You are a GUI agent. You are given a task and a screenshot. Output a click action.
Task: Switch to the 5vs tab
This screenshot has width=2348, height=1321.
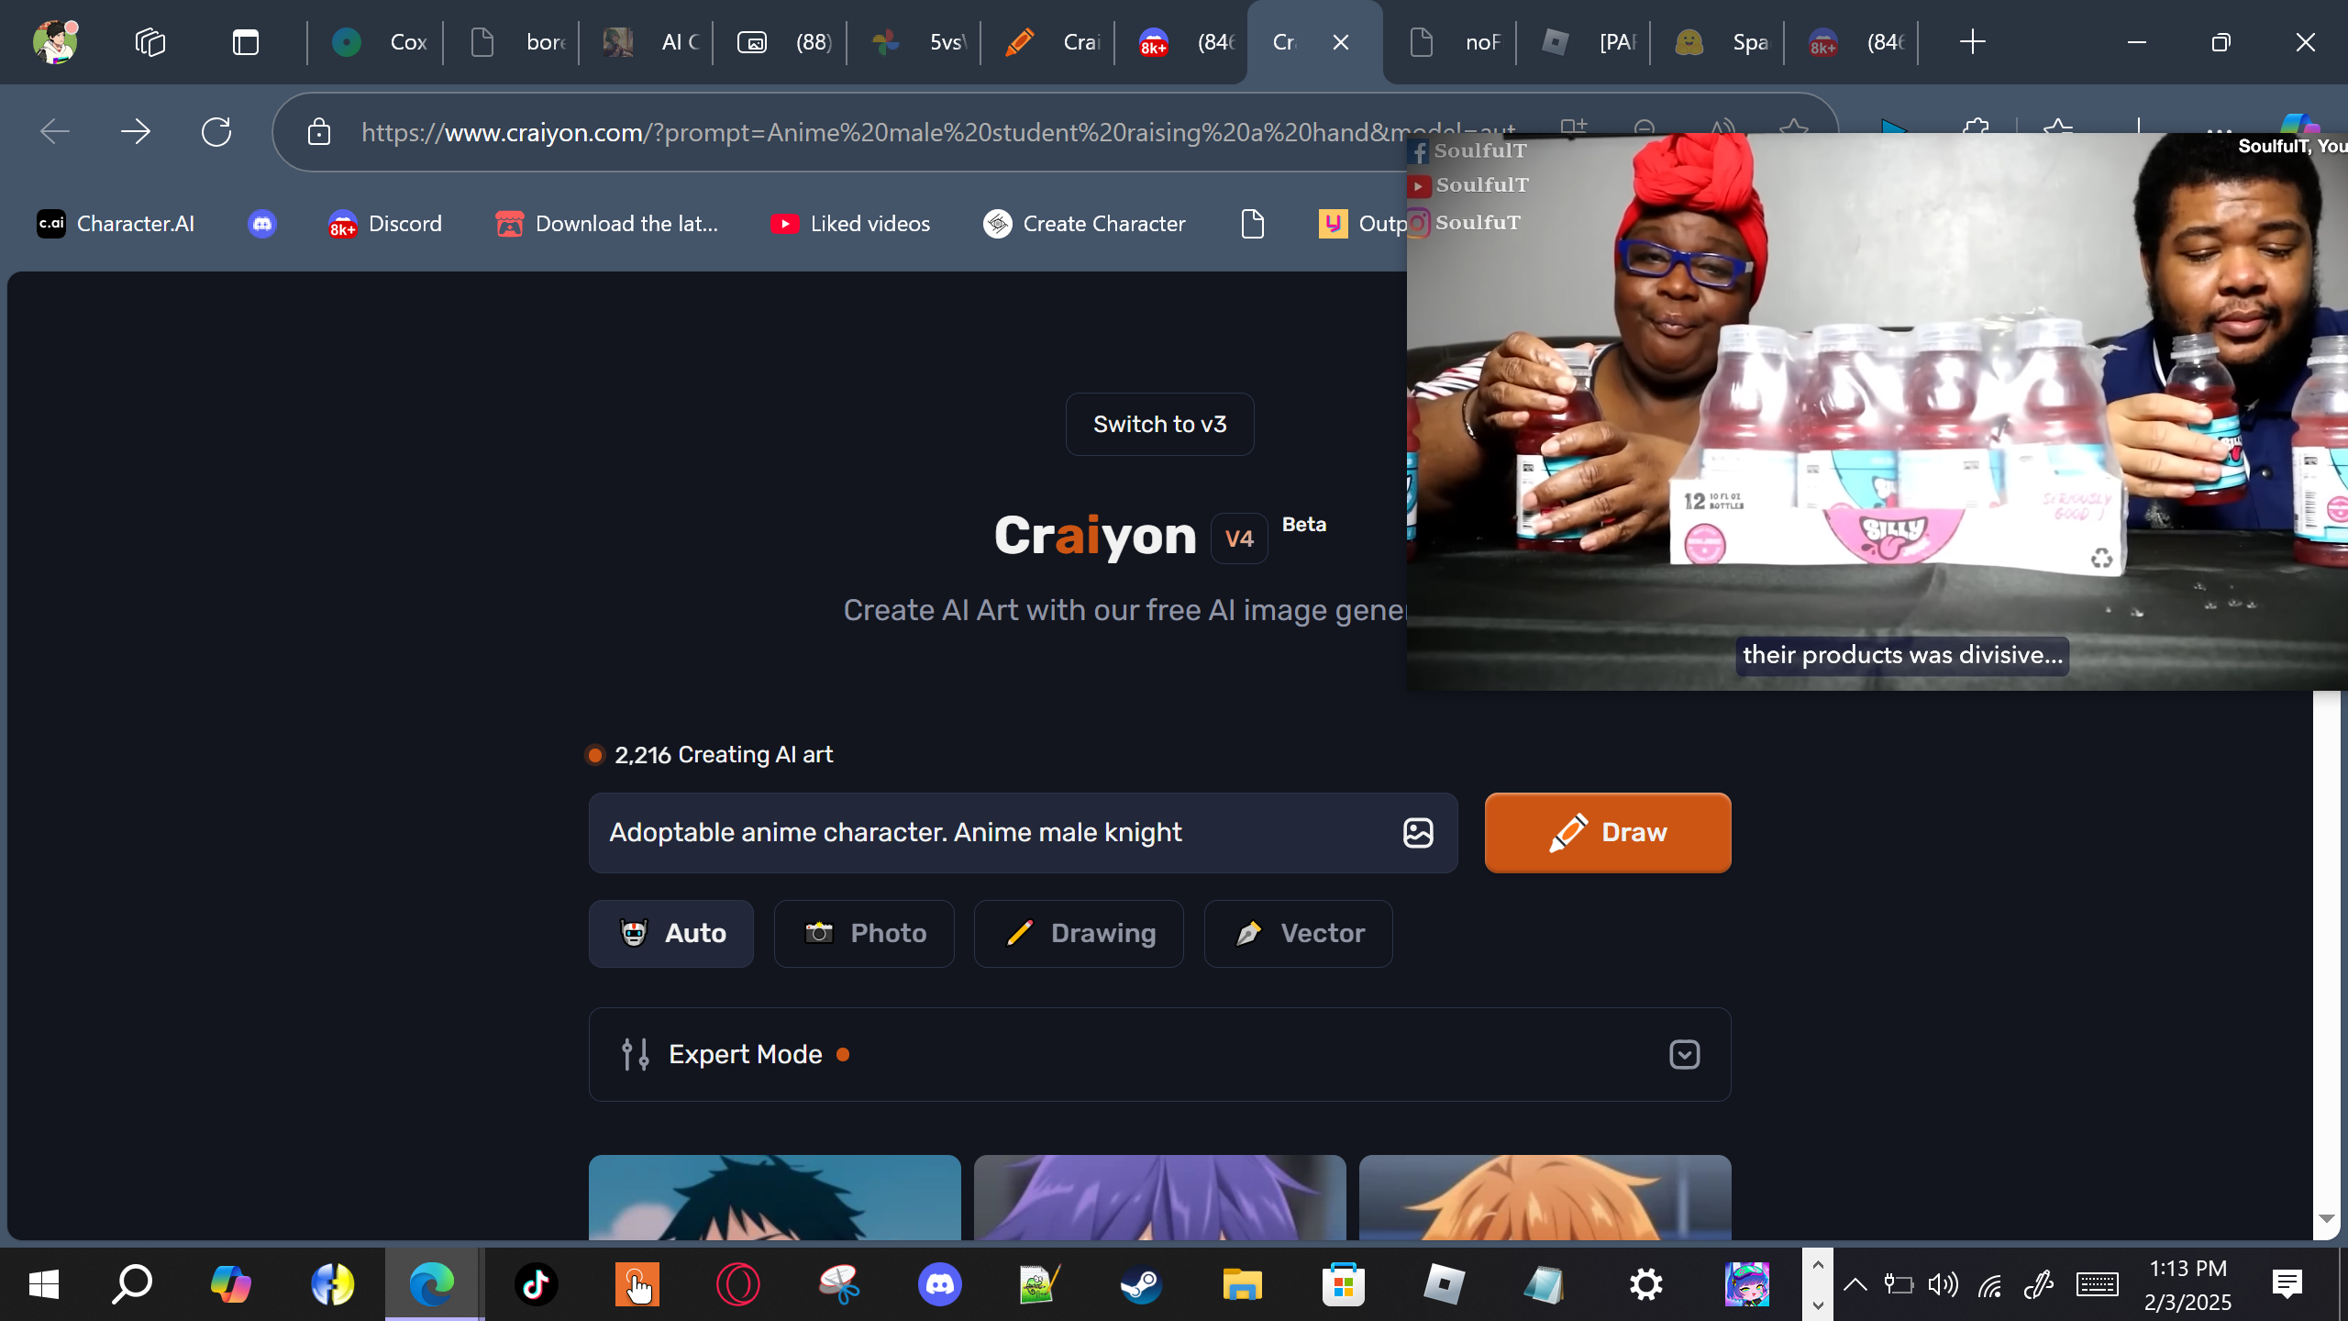point(917,42)
